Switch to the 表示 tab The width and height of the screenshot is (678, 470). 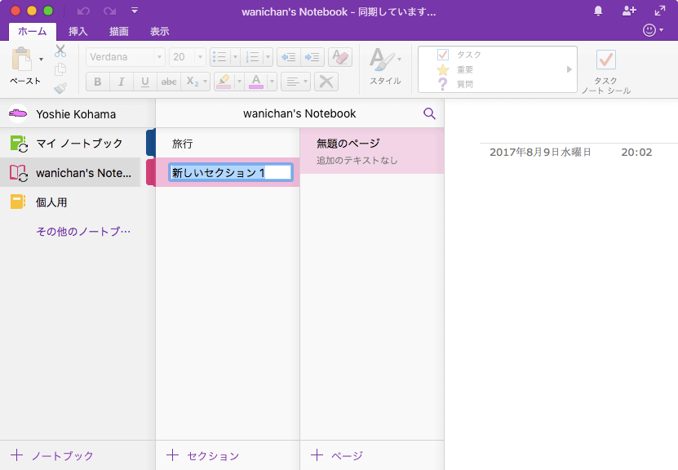pos(160,31)
